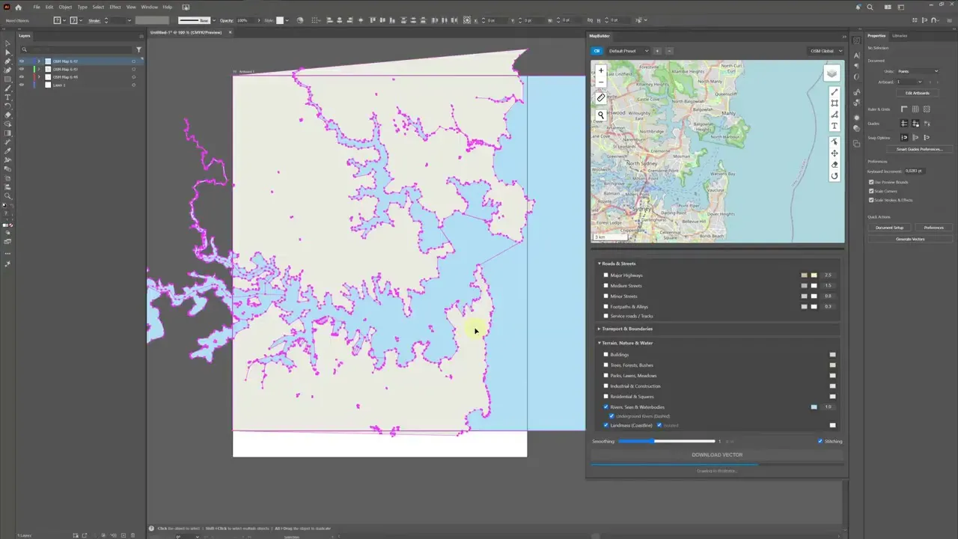This screenshot has height=539, width=958.
Task: Select the rectangle area tool in MapBuilder
Action: 835,103
